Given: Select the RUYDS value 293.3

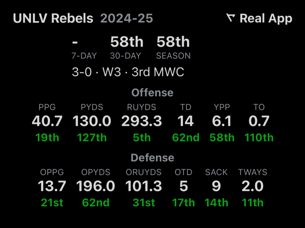Looking at the screenshot, I should [x=142, y=121].
